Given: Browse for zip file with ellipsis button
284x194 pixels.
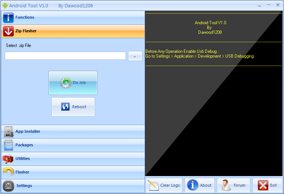Looking at the screenshot, I should pyautogui.click(x=135, y=56).
